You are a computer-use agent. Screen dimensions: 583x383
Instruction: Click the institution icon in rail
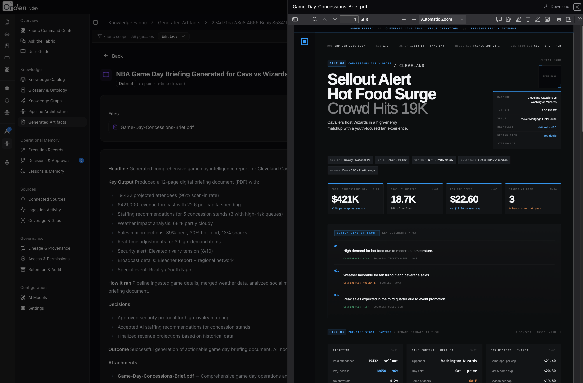click(x=7, y=89)
